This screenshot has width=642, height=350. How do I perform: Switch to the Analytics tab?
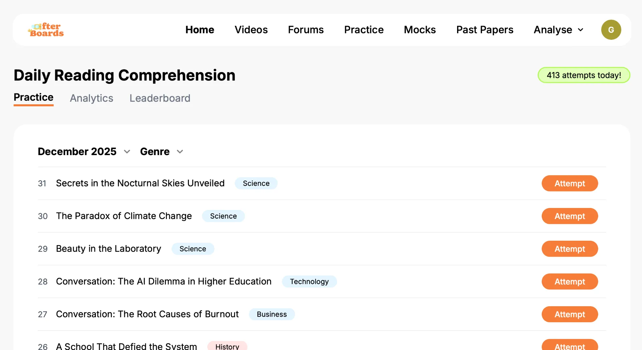[x=91, y=98]
